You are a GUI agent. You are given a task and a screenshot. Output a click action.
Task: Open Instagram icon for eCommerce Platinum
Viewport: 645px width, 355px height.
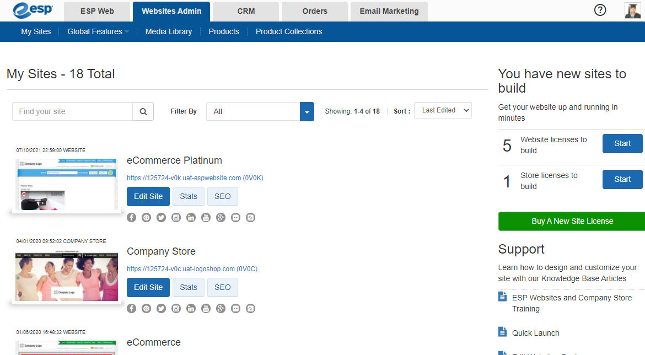coord(176,218)
